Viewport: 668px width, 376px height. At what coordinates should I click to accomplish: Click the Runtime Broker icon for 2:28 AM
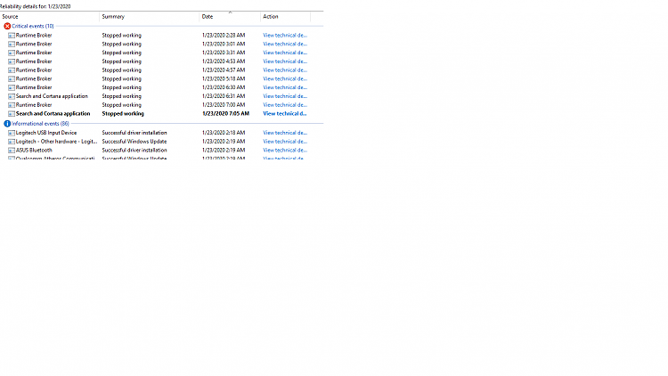click(12, 36)
